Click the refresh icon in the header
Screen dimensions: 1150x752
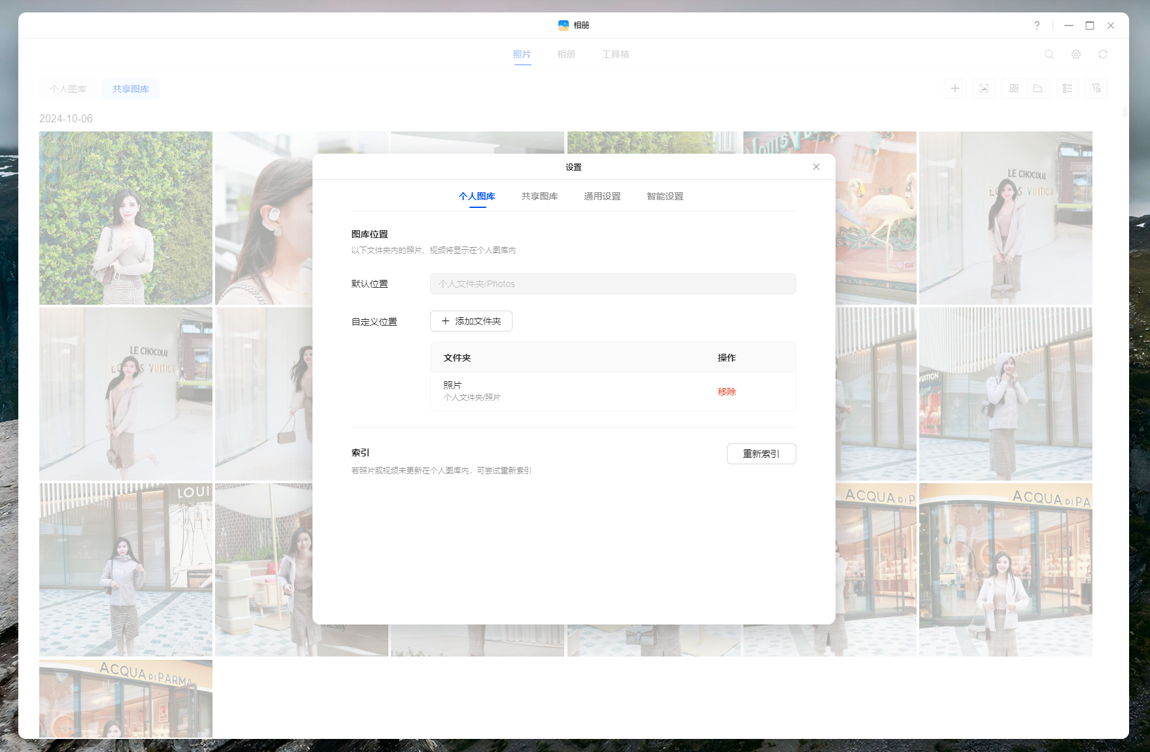[1103, 54]
